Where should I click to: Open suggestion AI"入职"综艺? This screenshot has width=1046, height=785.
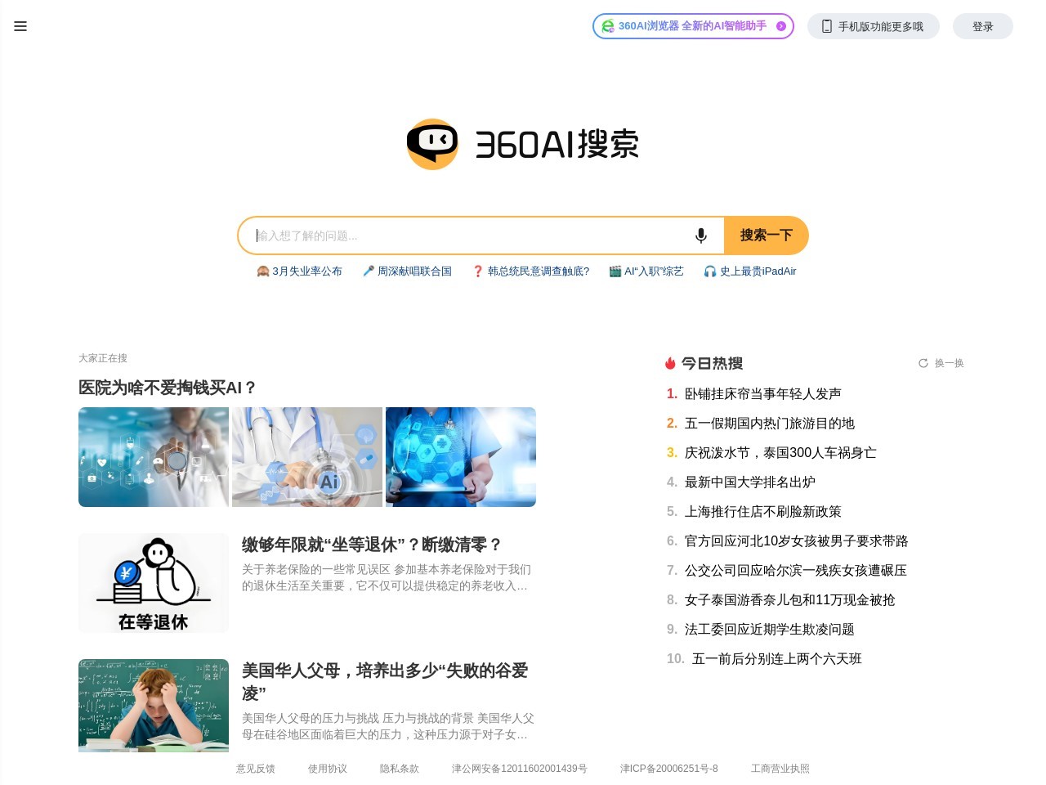click(x=646, y=271)
